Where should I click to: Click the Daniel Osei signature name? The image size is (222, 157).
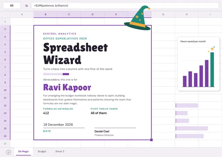point(102,131)
